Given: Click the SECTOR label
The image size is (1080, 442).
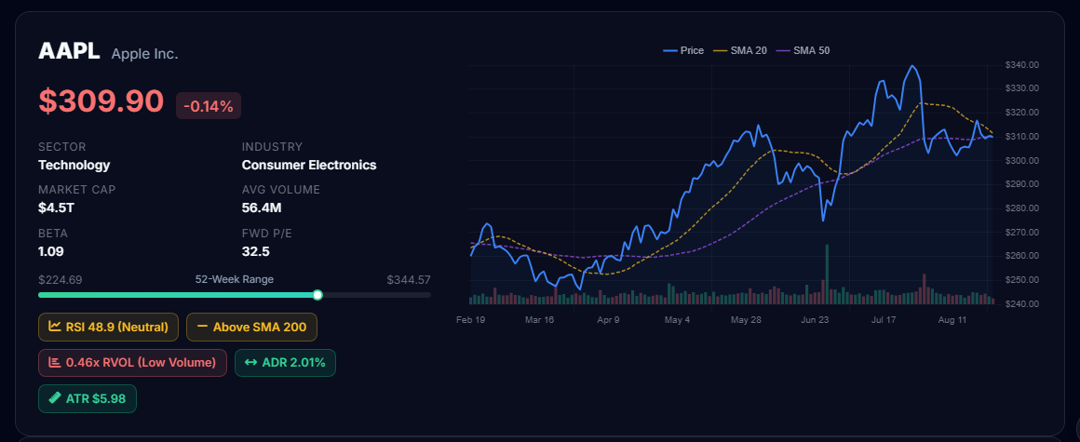Looking at the screenshot, I should [x=62, y=147].
